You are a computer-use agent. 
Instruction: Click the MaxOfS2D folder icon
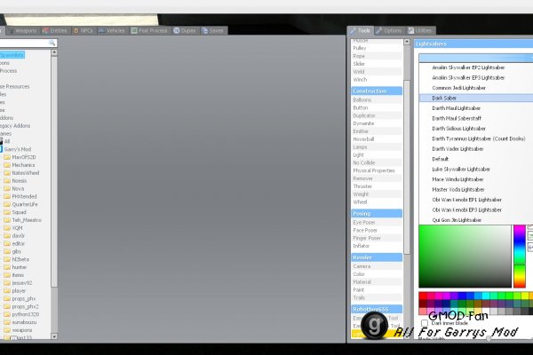(x=7, y=157)
